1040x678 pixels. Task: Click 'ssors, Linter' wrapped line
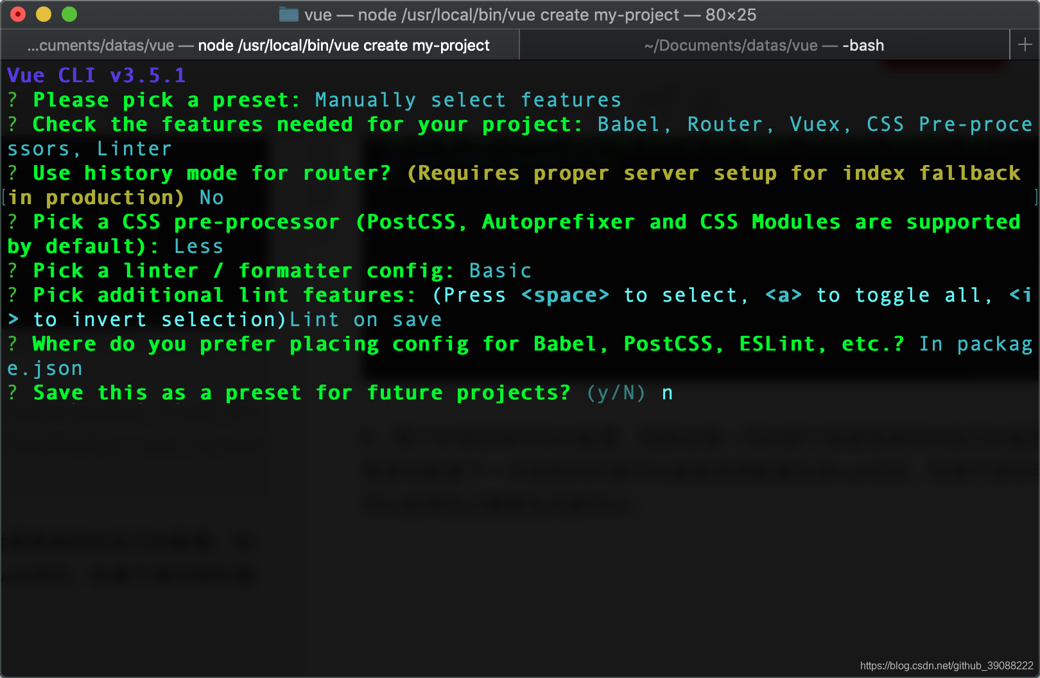point(89,149)
